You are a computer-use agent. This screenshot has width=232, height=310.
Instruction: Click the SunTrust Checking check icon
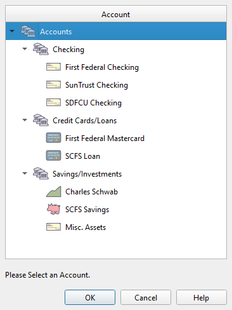53,84
